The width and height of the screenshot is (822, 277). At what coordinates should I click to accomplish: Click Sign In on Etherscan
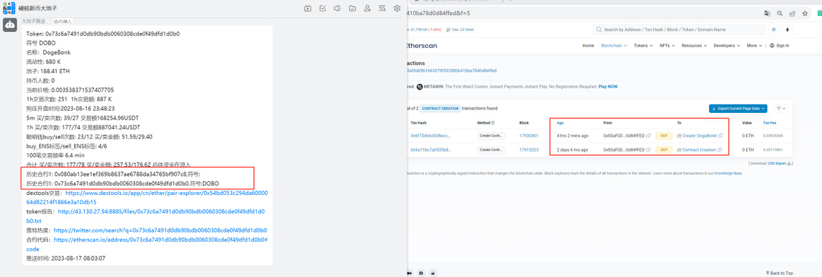pos(780,46)
